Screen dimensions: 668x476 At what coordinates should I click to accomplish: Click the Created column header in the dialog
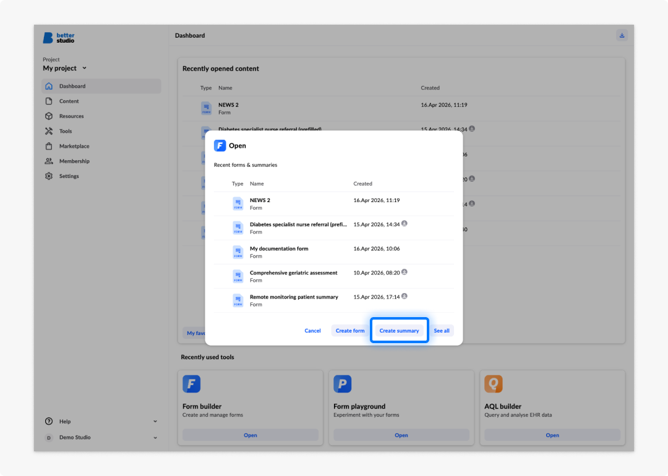(362, 184)
